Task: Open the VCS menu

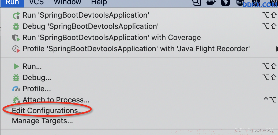Action: tap(36, 2)
